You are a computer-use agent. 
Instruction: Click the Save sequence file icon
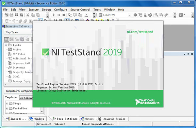[x=17, y=15]
